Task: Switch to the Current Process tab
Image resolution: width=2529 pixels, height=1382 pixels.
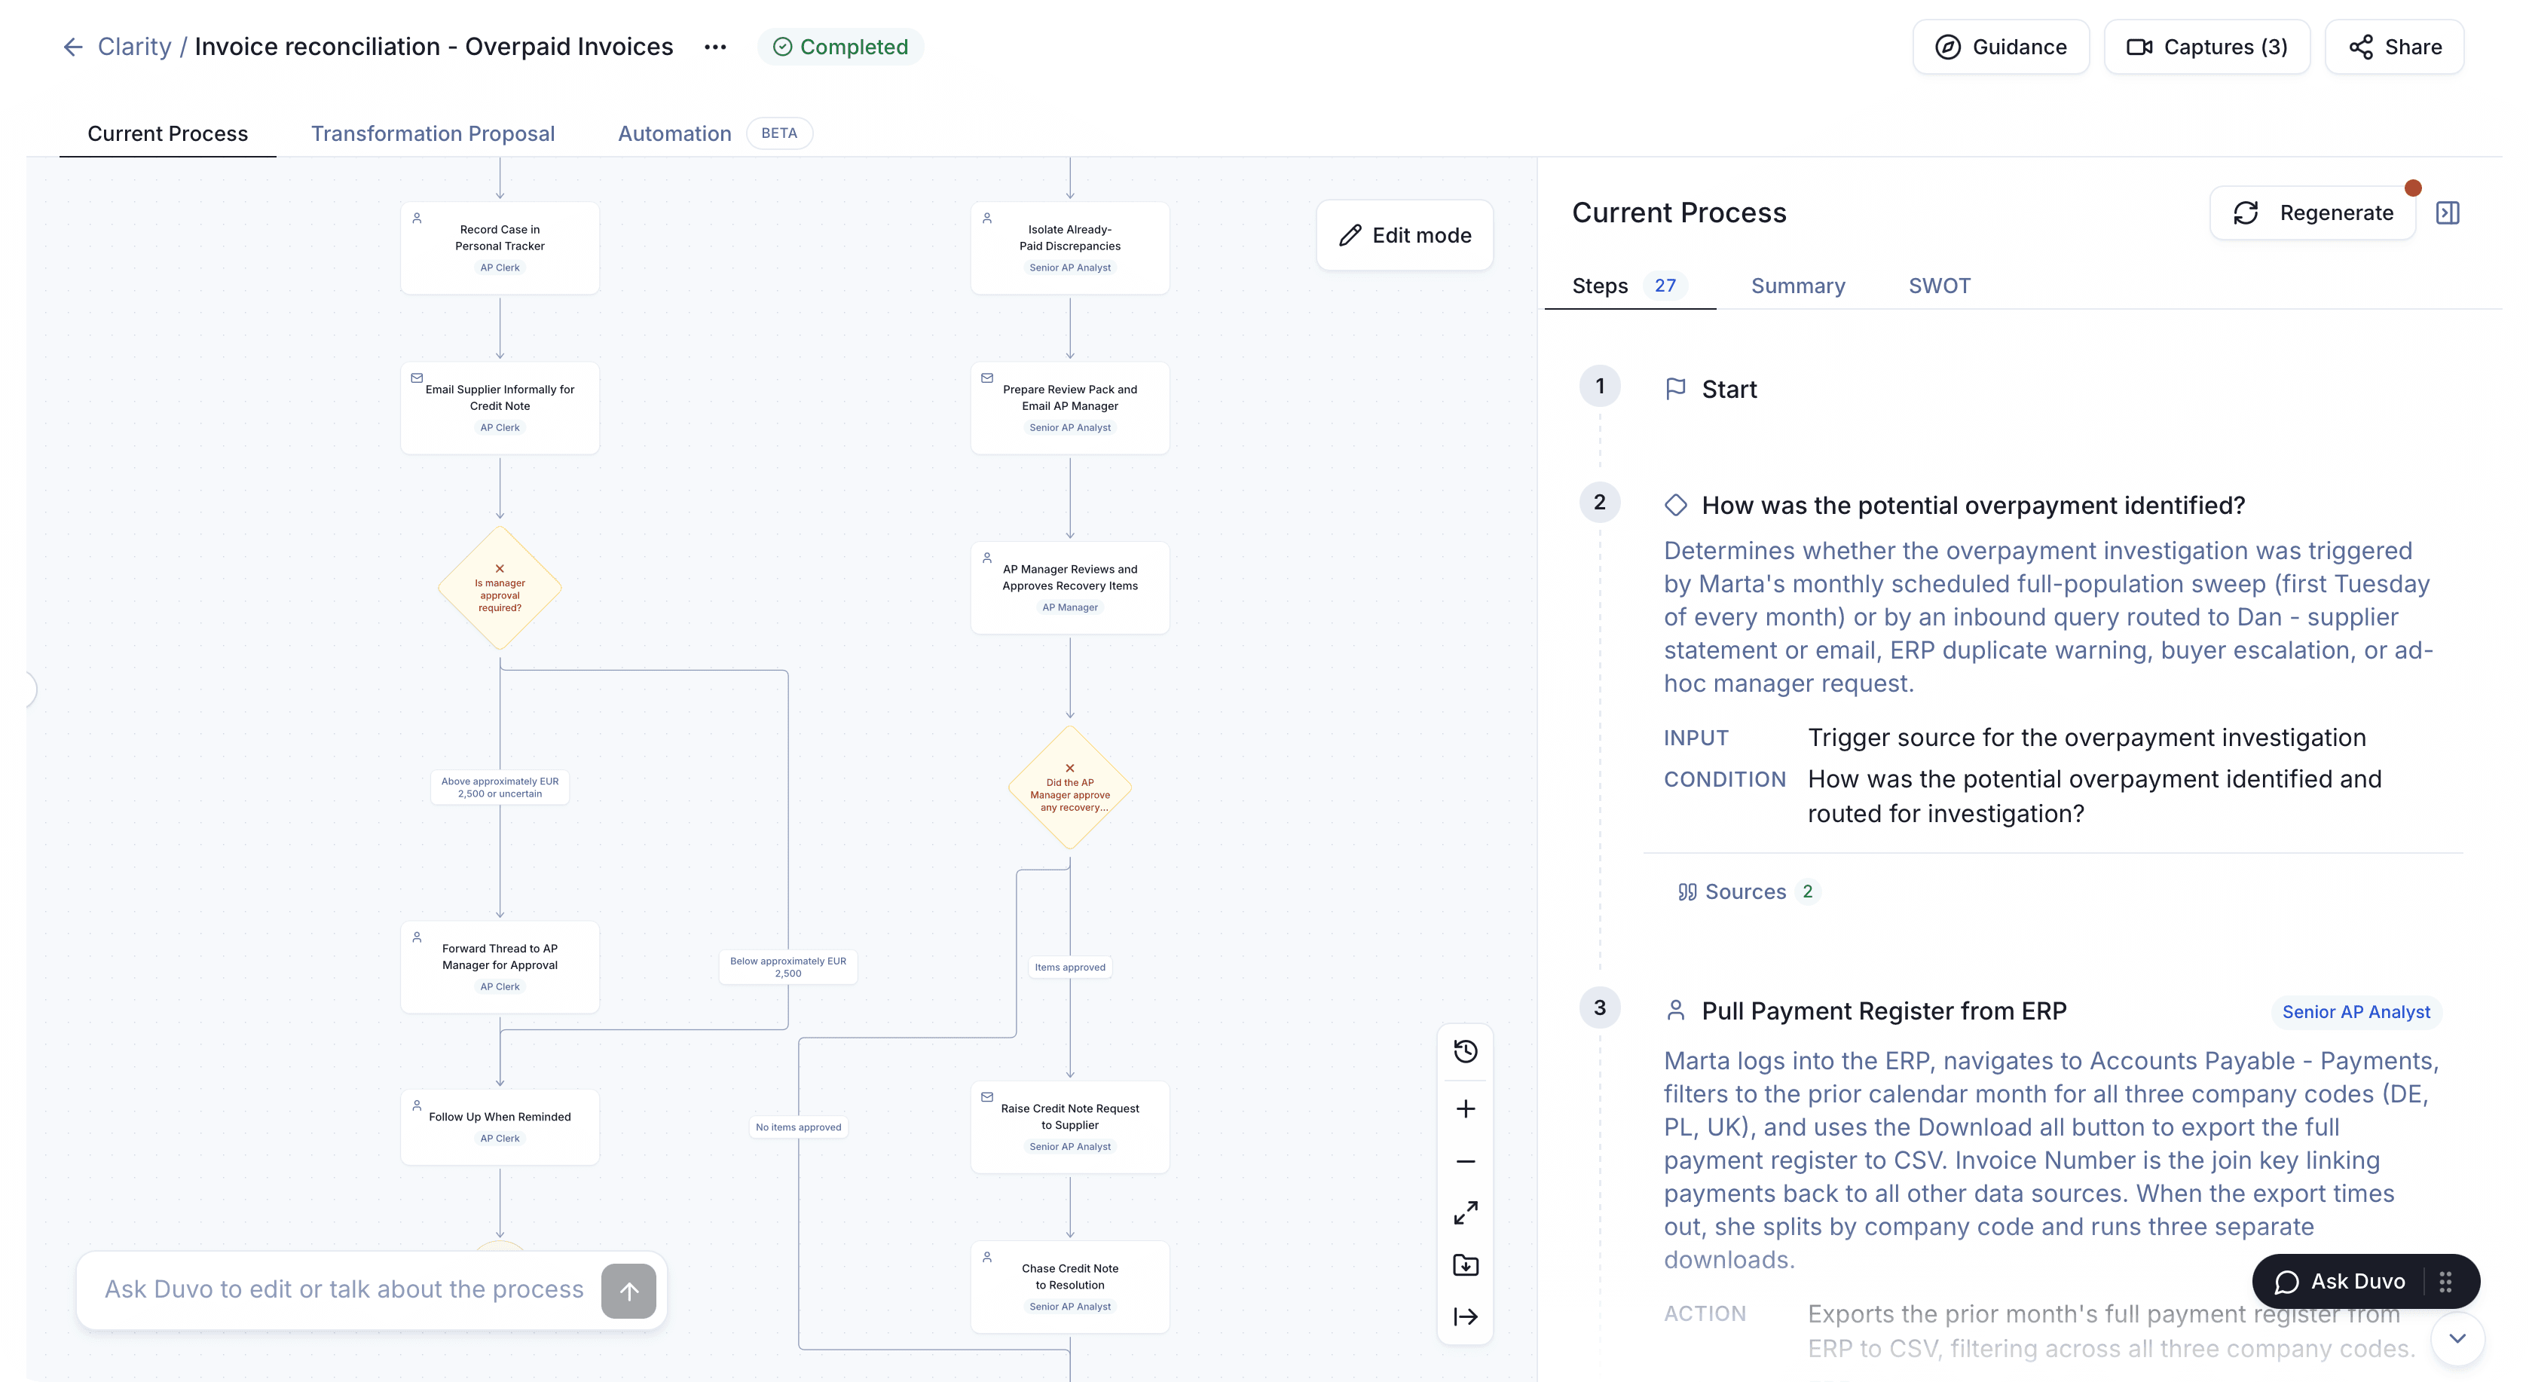Action: 168,133
